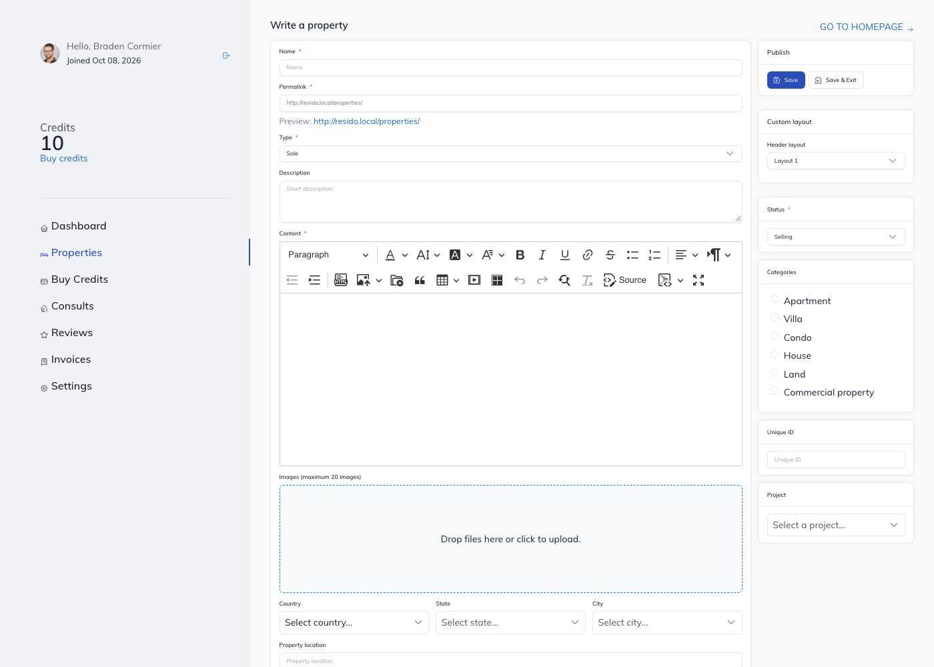Viewport: 934px width, 667px height.
Task: Toggle italic formatting in editor
Action: click(542, 255)
